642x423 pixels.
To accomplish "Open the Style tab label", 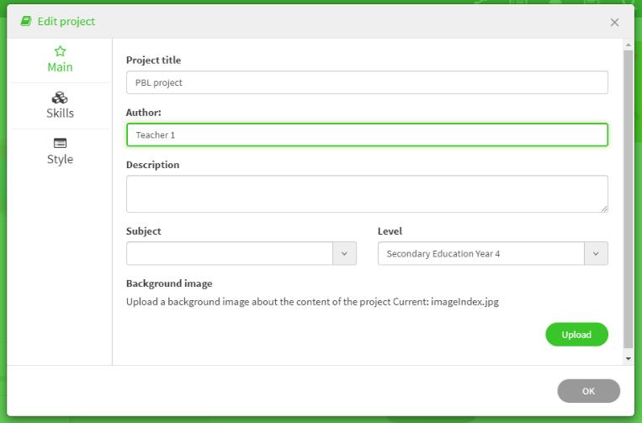I will click(60, 160).
